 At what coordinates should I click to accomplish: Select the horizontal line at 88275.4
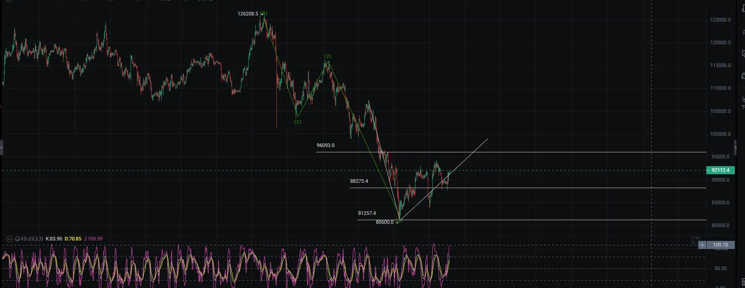tap(527, 188)
